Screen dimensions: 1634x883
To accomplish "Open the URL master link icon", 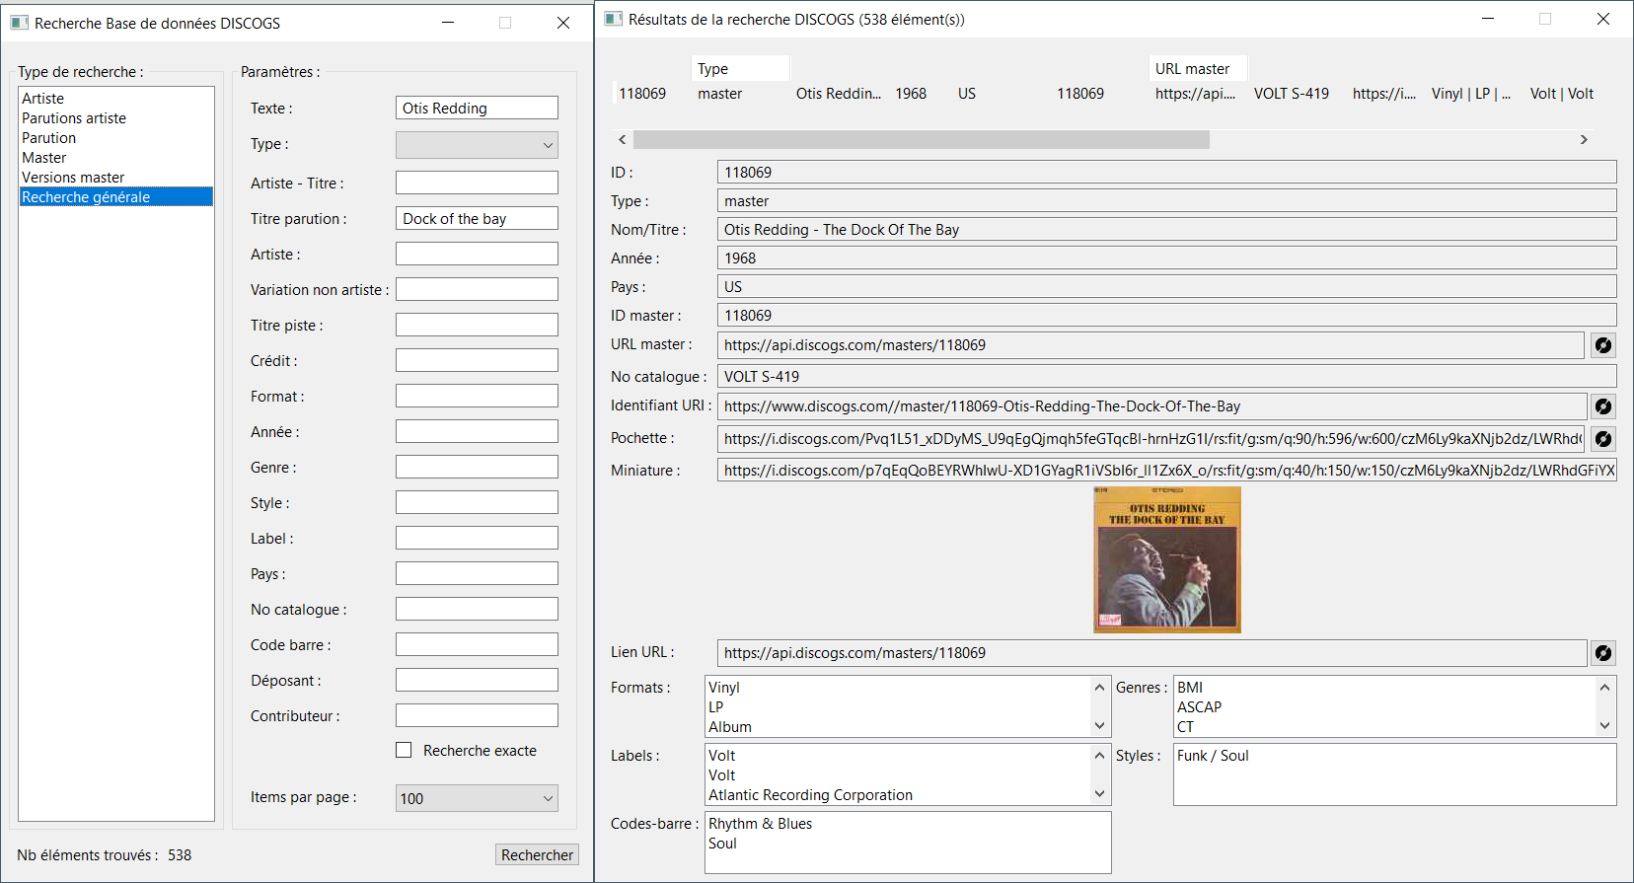I will tap(1603, 345).
